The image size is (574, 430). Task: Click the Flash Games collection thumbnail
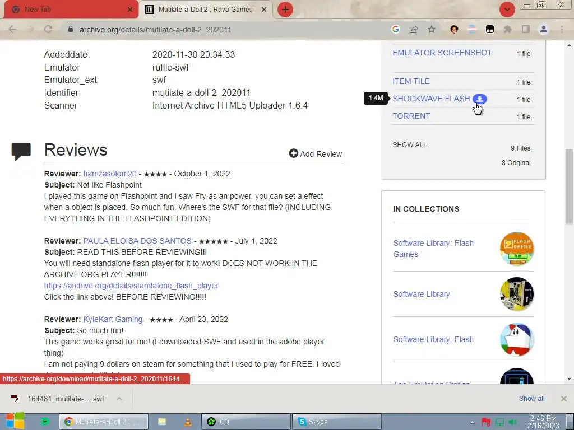pyautogui.click(x=517, y=249)
